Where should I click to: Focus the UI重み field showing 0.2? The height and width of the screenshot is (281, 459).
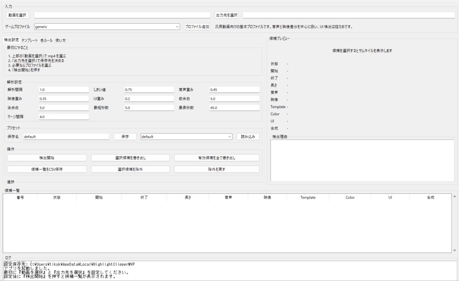(x=149, y=99)
